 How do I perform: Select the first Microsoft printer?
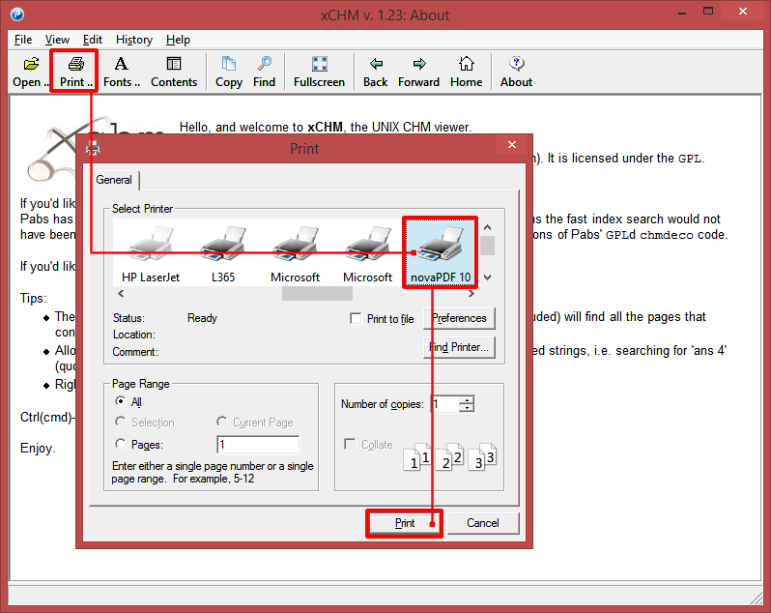(295, 254)
